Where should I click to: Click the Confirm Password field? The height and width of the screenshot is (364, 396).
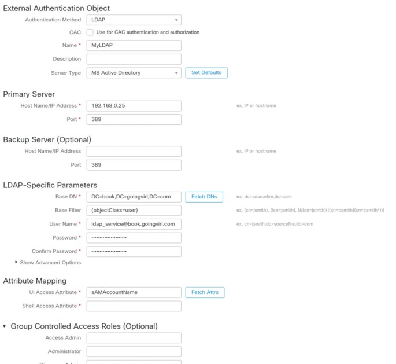134,251
